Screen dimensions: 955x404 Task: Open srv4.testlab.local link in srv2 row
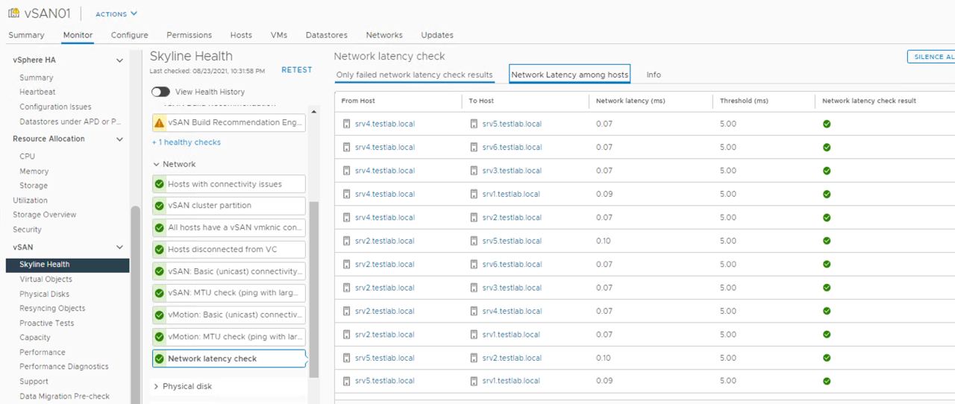[512, 311]
